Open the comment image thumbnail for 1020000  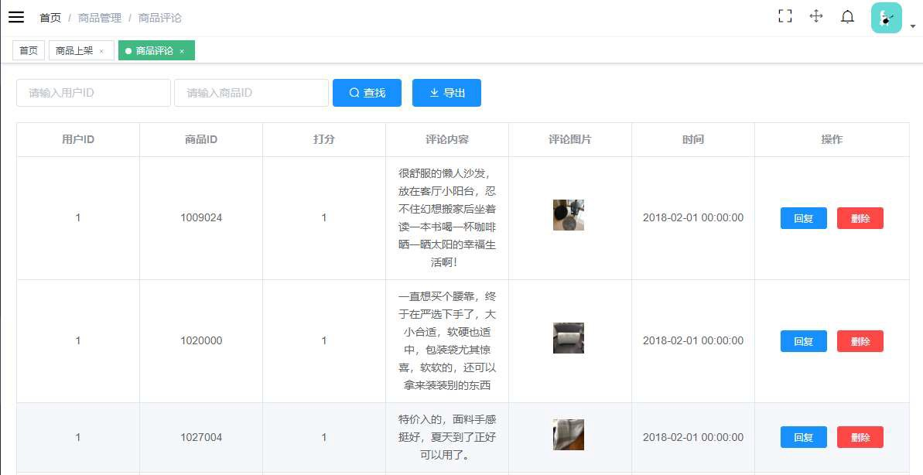(569, 338)
